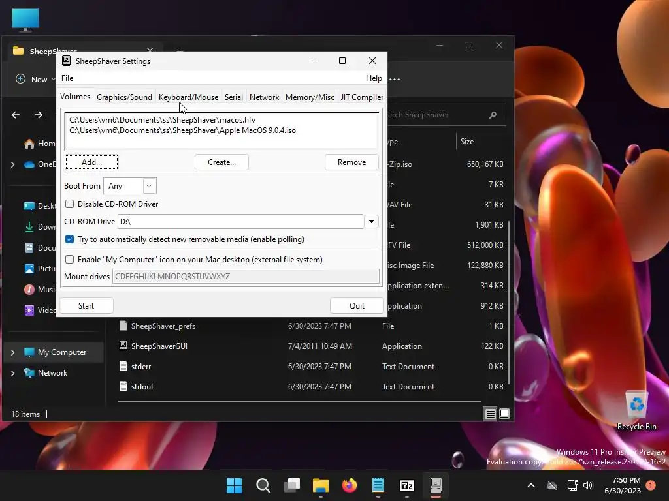669x501 pixels.
Task: Start the SheepShaver emulator
Action: pyautogui.click(x=86, y=305)
